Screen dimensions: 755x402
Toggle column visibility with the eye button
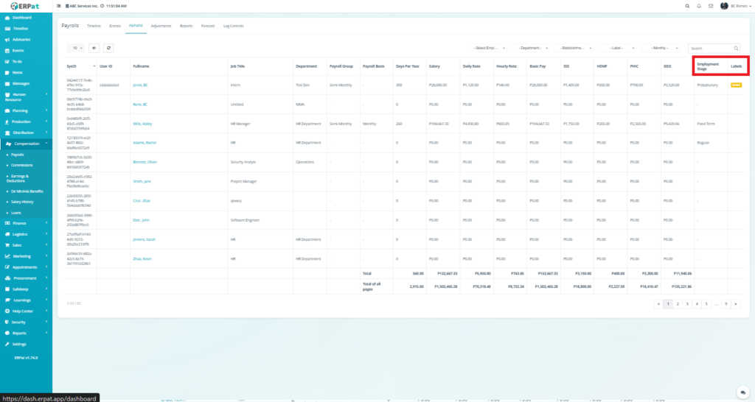(94, 48)
